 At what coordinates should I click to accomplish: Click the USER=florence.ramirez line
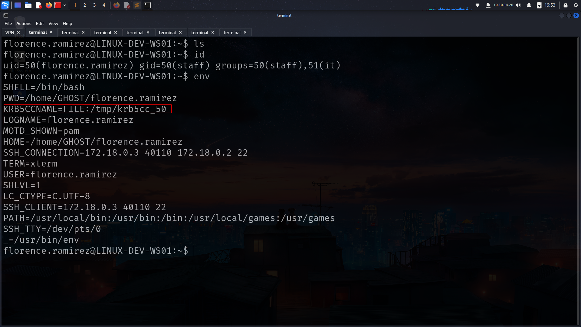tap(60, 174)
